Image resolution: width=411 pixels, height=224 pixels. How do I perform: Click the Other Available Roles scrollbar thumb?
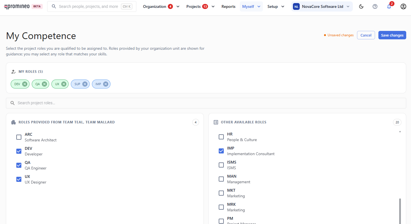click(x=400, y=211)
